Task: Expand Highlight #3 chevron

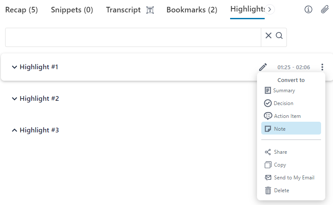Action: [15, 130]
